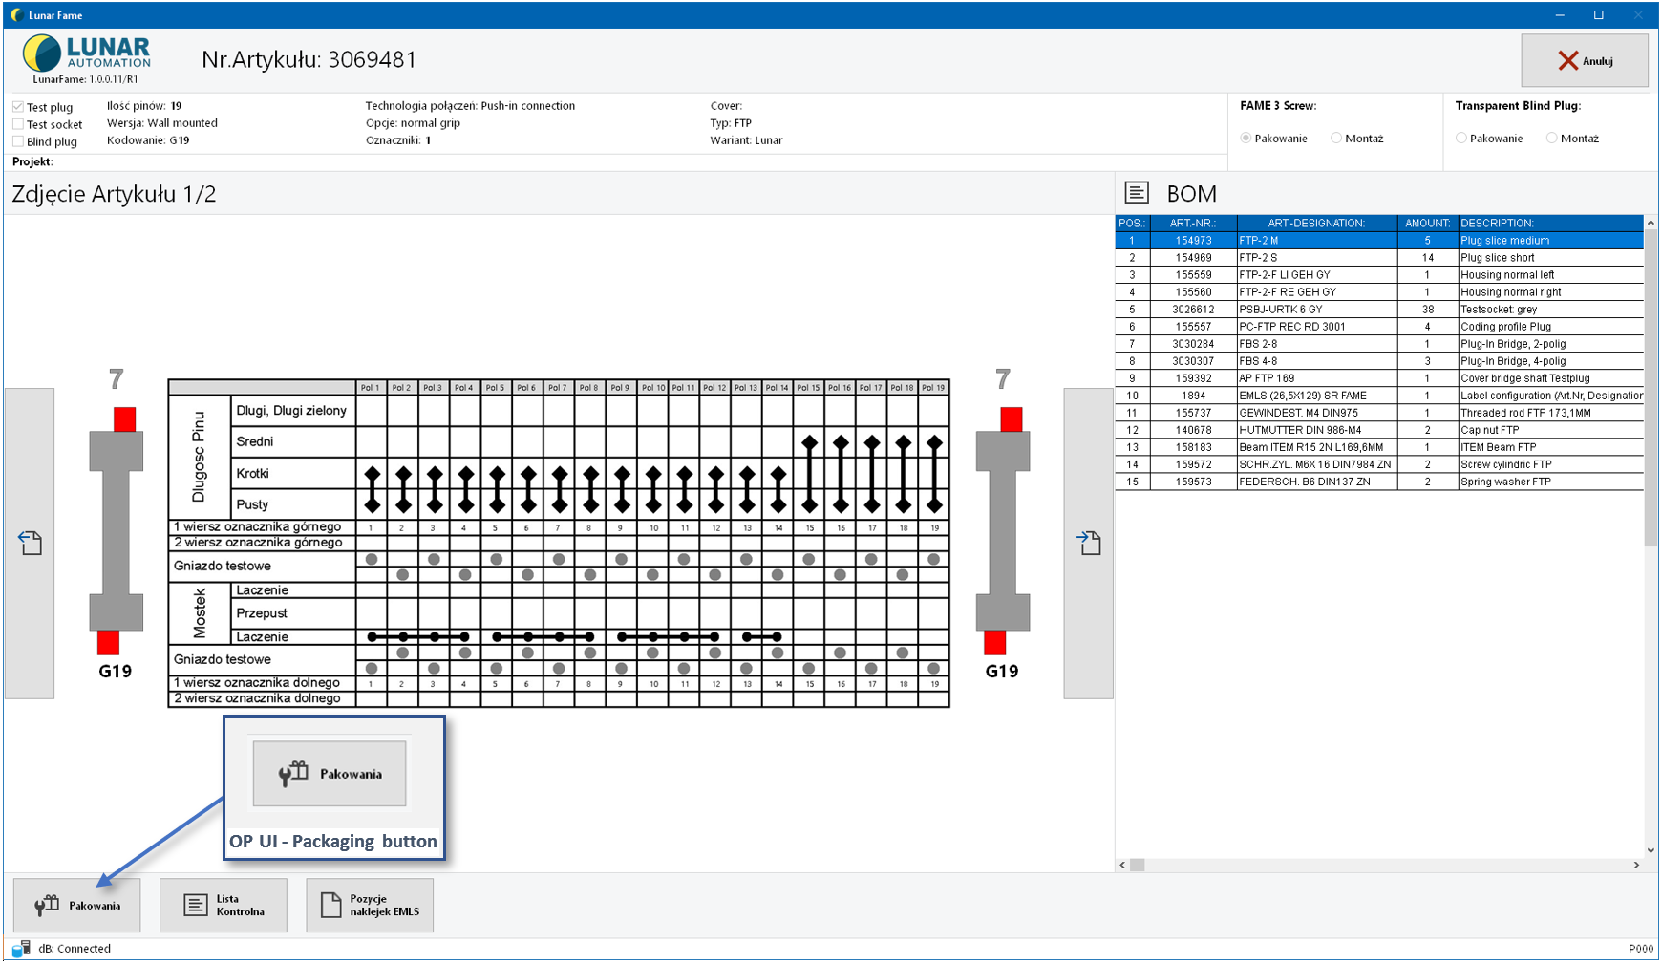Image resolution: width=1662 pixels, height=964 pixels.
Task: Click the pin configuration diagram image
Action: coord(559,544)
